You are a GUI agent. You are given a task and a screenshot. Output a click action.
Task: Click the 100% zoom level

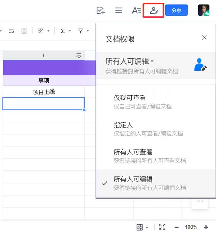pos(191,227)
